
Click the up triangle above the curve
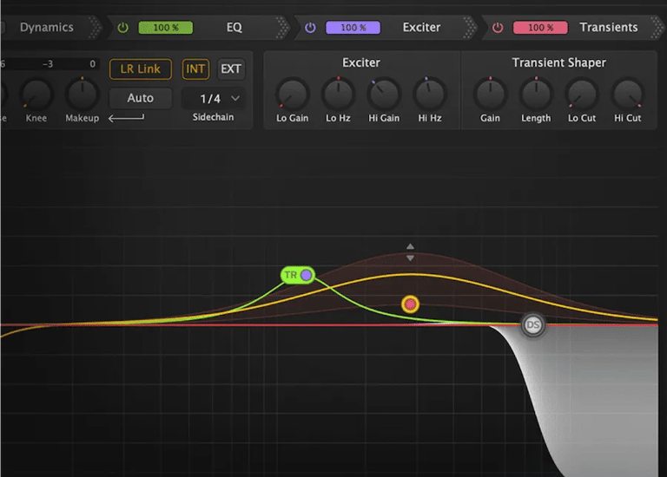coord(410,246)
